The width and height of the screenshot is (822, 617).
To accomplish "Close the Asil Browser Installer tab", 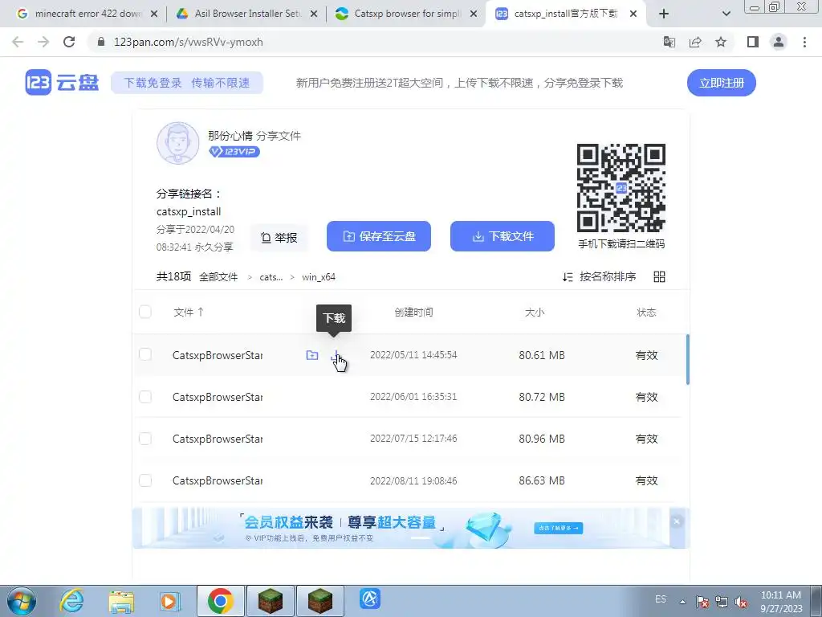I will (x=314, y=14).
